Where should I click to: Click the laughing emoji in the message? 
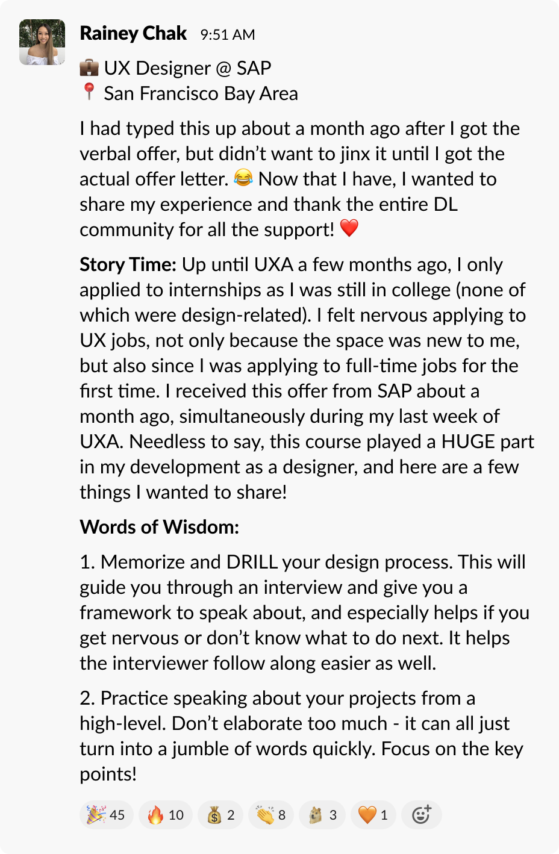tap(243, 178)
